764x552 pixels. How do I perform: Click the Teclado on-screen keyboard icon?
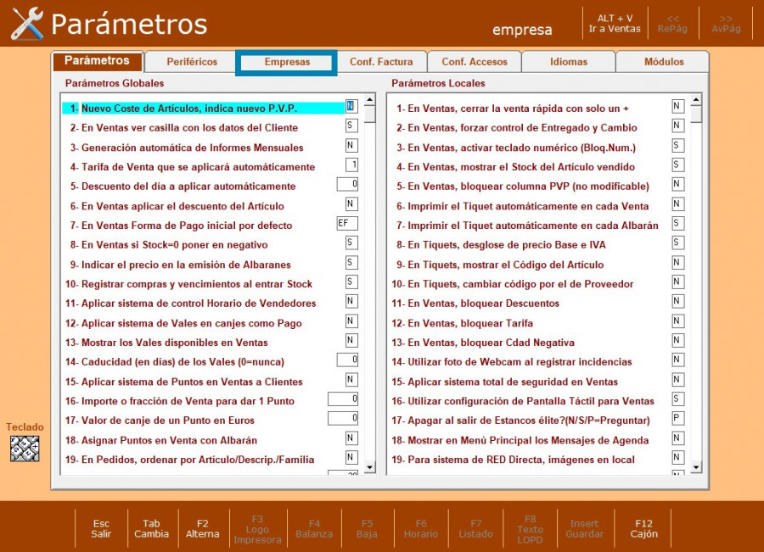25,449
